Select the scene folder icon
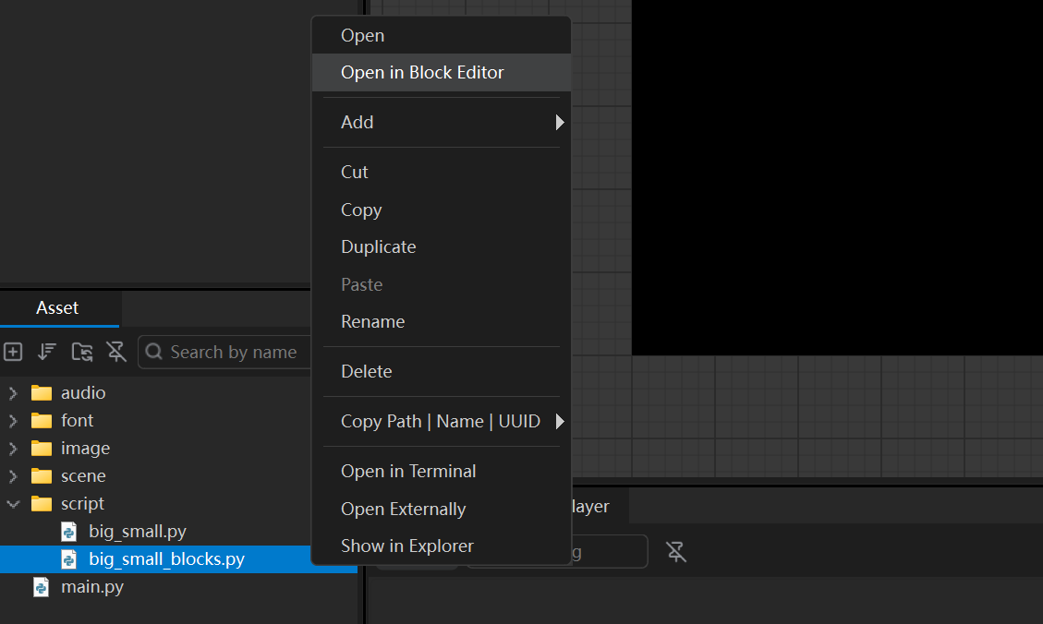 42,475
